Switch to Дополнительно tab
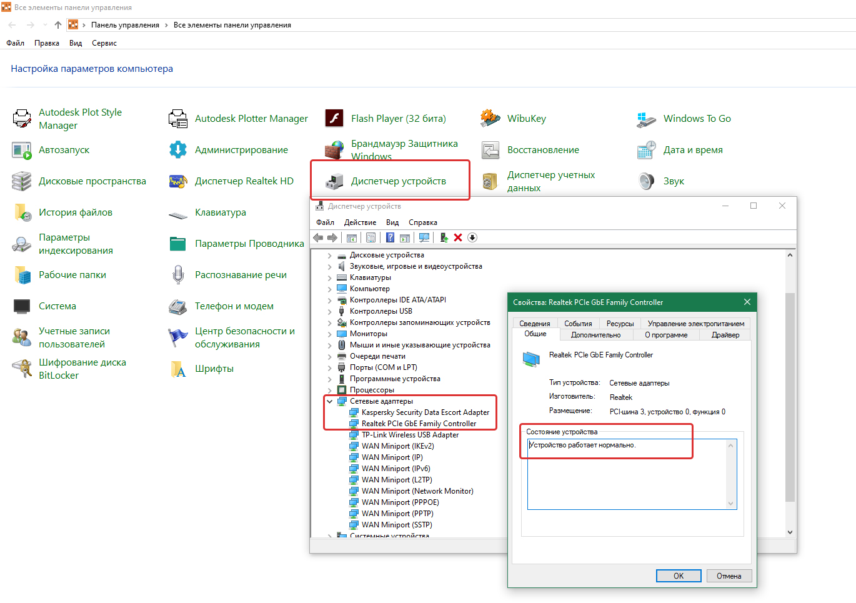Viewport: 856px width, 603px height. (x=595, y=335)
